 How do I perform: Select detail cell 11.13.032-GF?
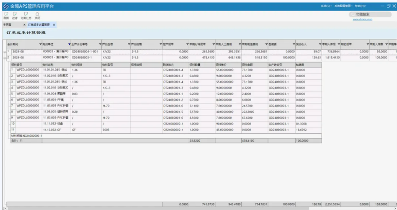click(x=56, y=130)
